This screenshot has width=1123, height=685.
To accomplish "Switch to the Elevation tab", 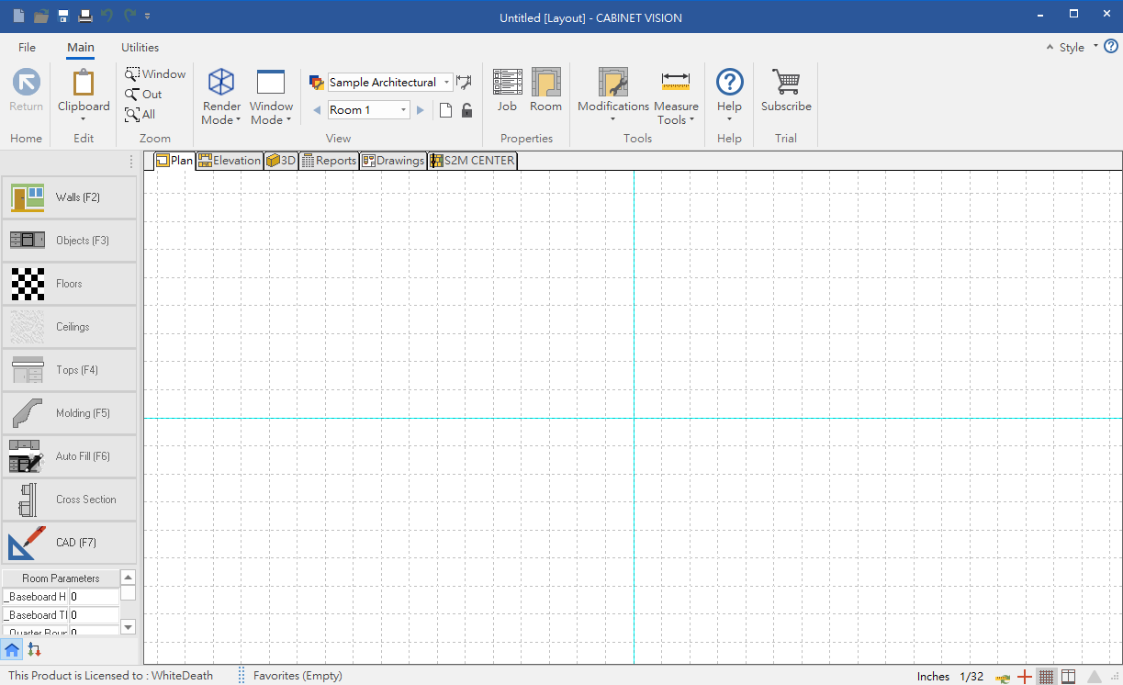I will [230, 161].
